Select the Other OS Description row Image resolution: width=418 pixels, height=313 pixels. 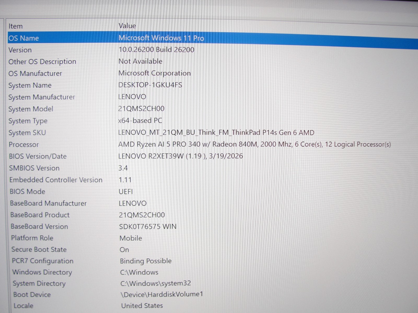[42, 62]
